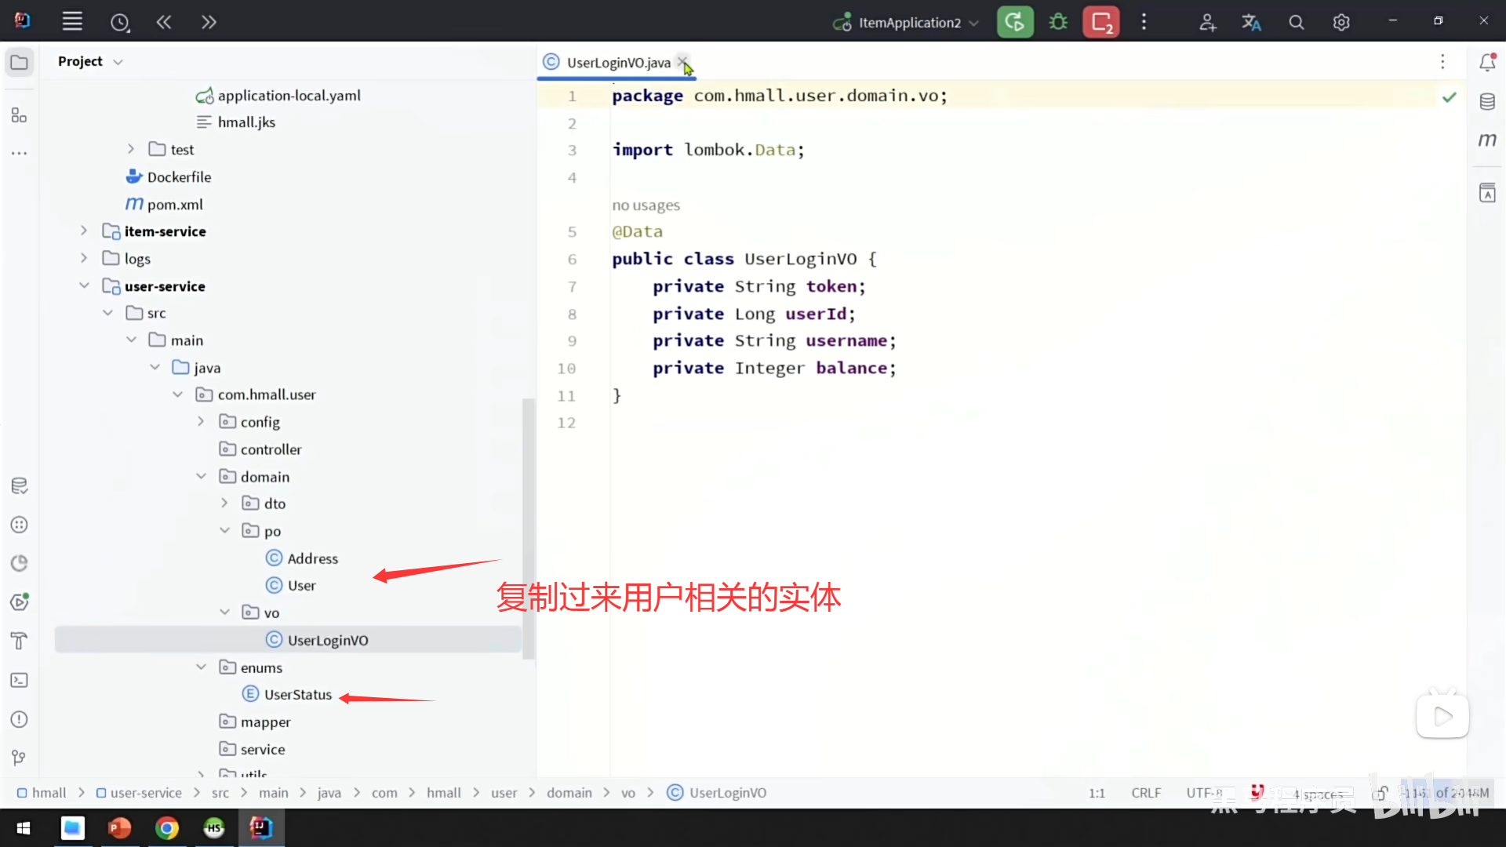Click the green rerun application button

tap(1015, 22)
